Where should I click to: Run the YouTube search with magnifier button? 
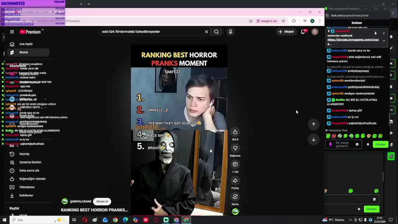(x=216, y=32)
